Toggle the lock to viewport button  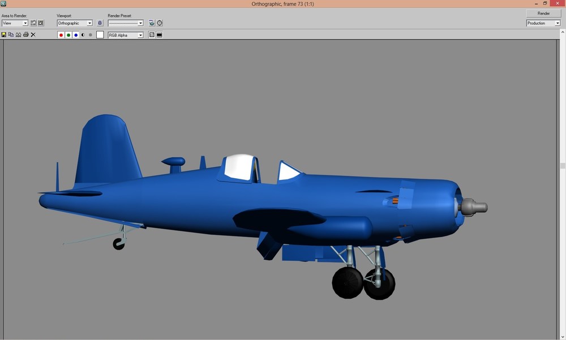[100, 23]
